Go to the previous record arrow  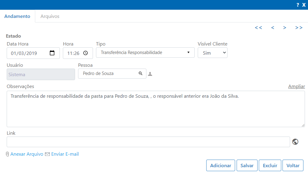click(273, 28)
